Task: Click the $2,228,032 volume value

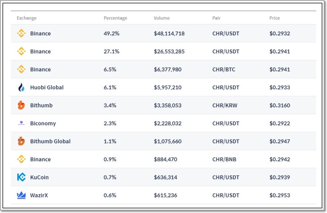Action: point(168,124)
